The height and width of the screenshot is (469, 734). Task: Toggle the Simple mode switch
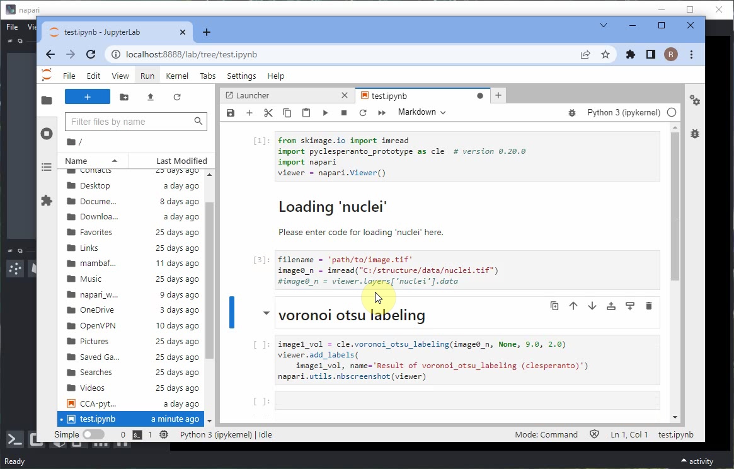(93, 434)
